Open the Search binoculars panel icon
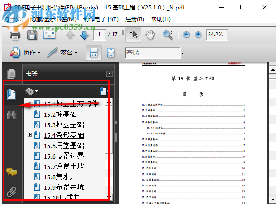The image size is (276, 204). point(11,115)
